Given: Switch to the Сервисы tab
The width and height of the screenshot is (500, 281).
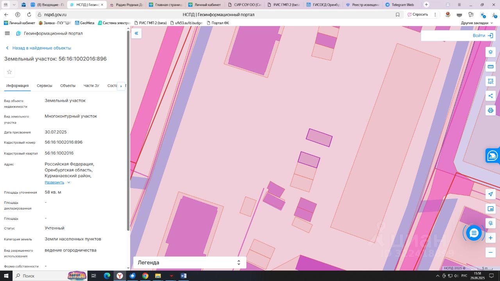Looking at the screenshot, I should [x=45, y=86].
